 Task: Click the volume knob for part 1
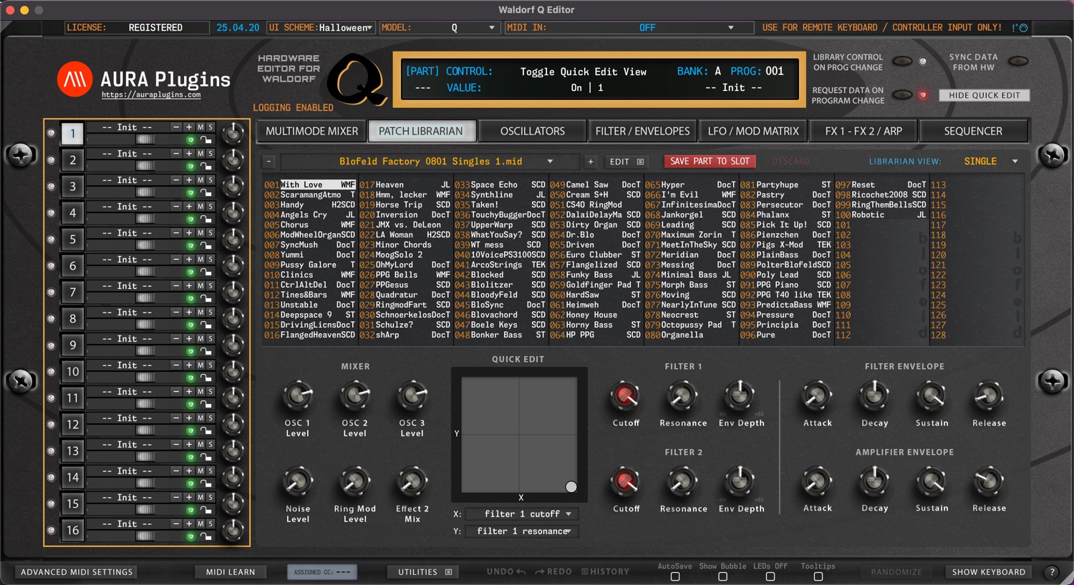coord(233,133)
